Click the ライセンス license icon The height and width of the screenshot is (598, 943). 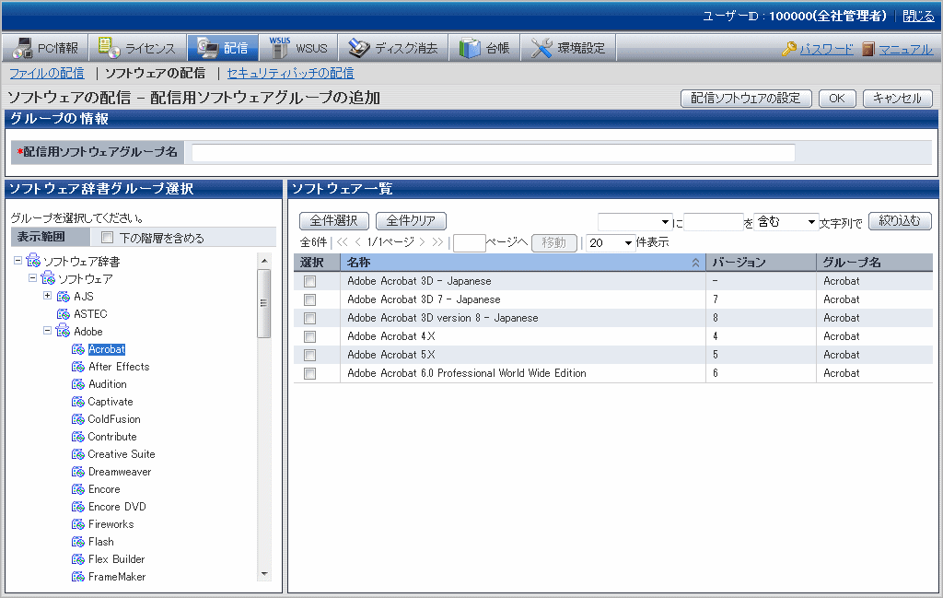(110, 48)
